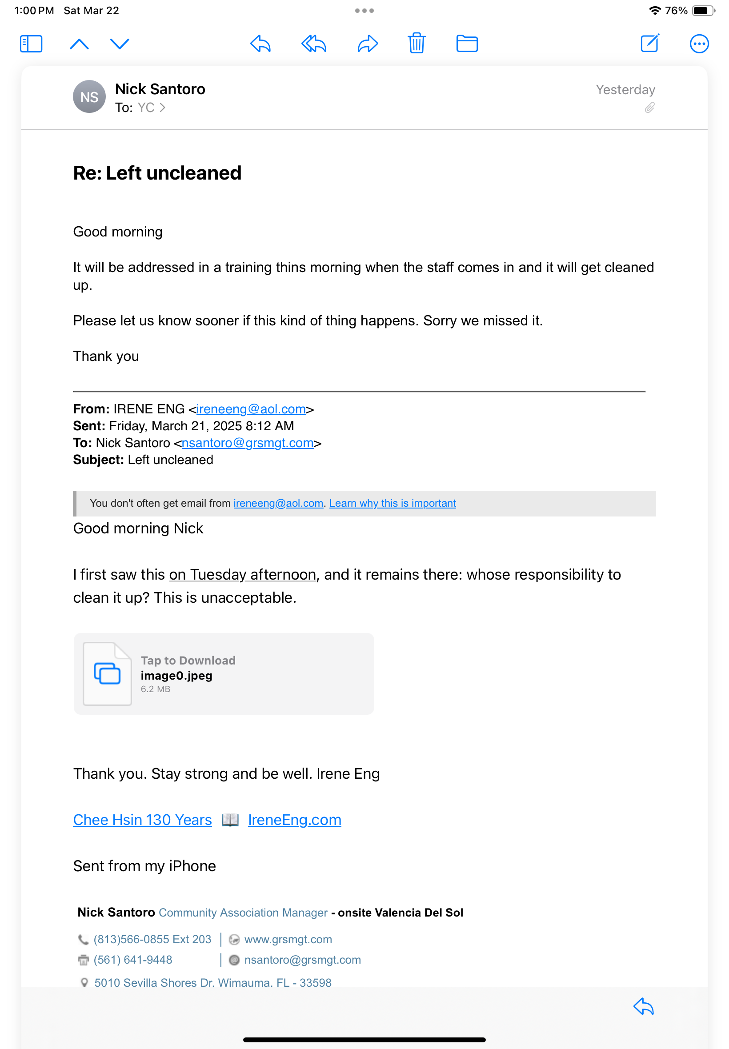Move message to a folder
The image size is (729, 1049).
click(x=467, y=44)
